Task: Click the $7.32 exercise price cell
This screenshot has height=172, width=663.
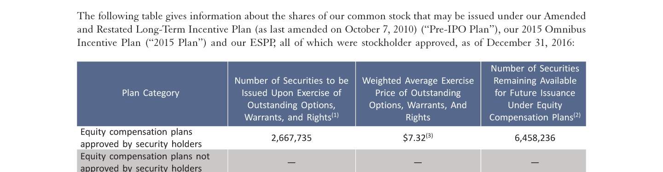Action: [418, 138]
